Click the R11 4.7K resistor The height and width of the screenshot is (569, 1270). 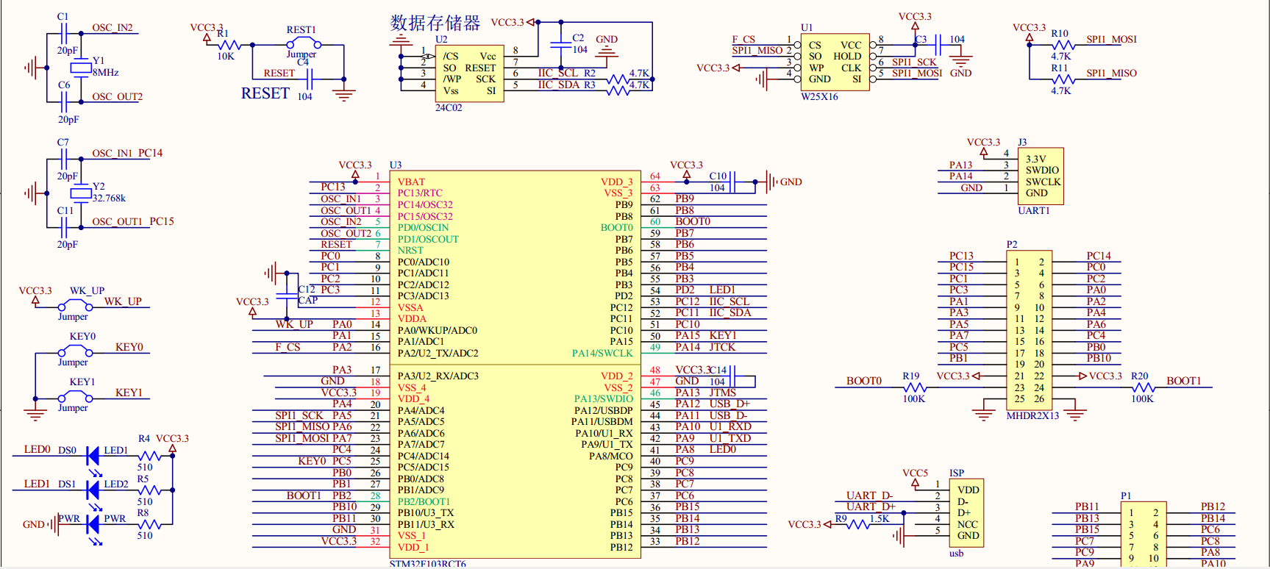(x=1063, y=79)
